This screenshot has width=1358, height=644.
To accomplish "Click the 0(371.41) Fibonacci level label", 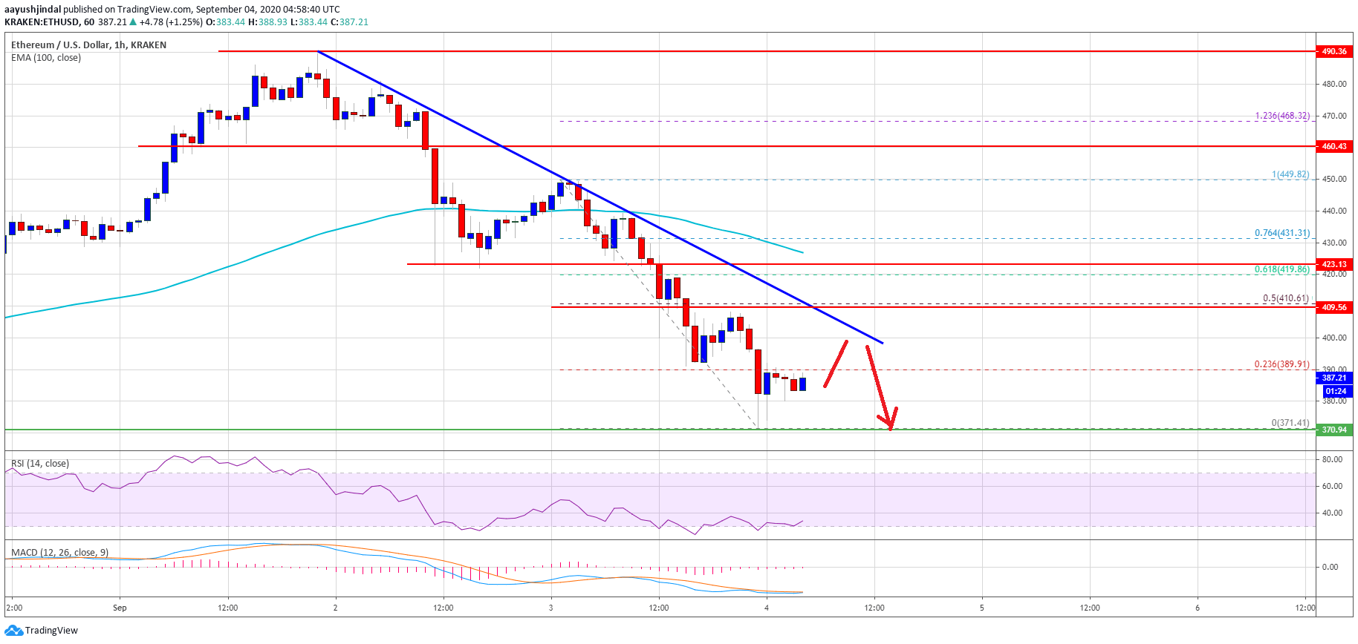I will pos(1290,423).
